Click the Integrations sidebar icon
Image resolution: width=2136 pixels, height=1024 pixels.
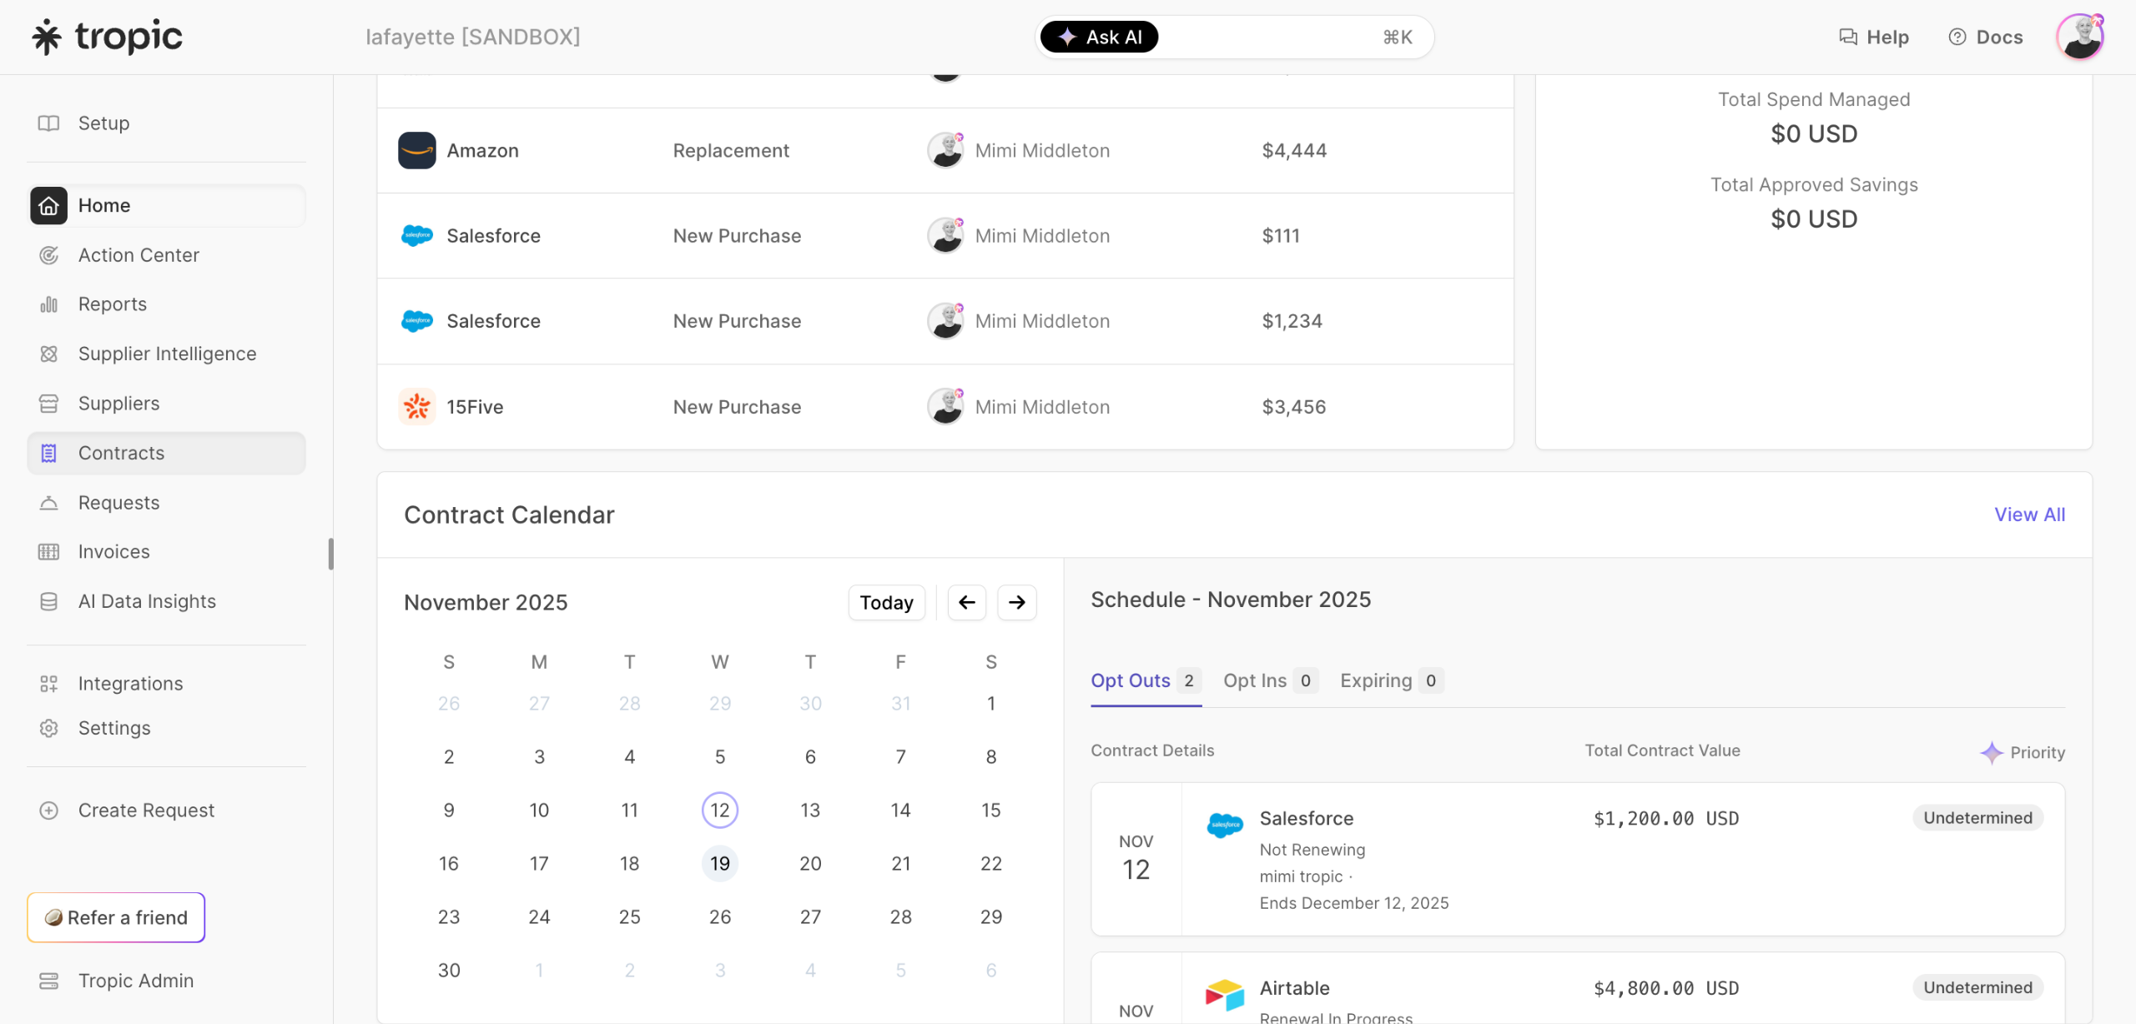click(x=48, y=684)
